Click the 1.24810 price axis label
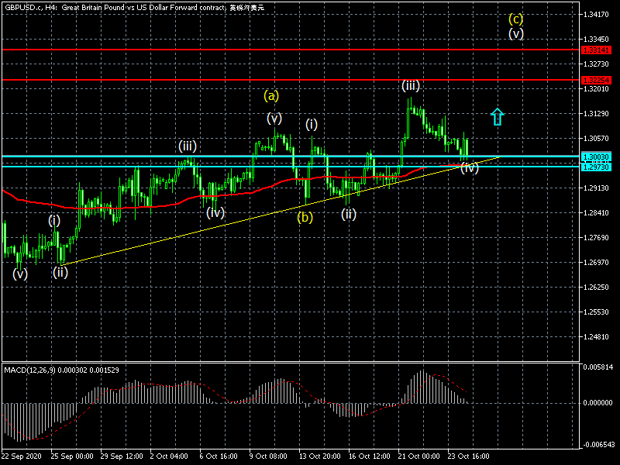 click(x=596, y=337)
